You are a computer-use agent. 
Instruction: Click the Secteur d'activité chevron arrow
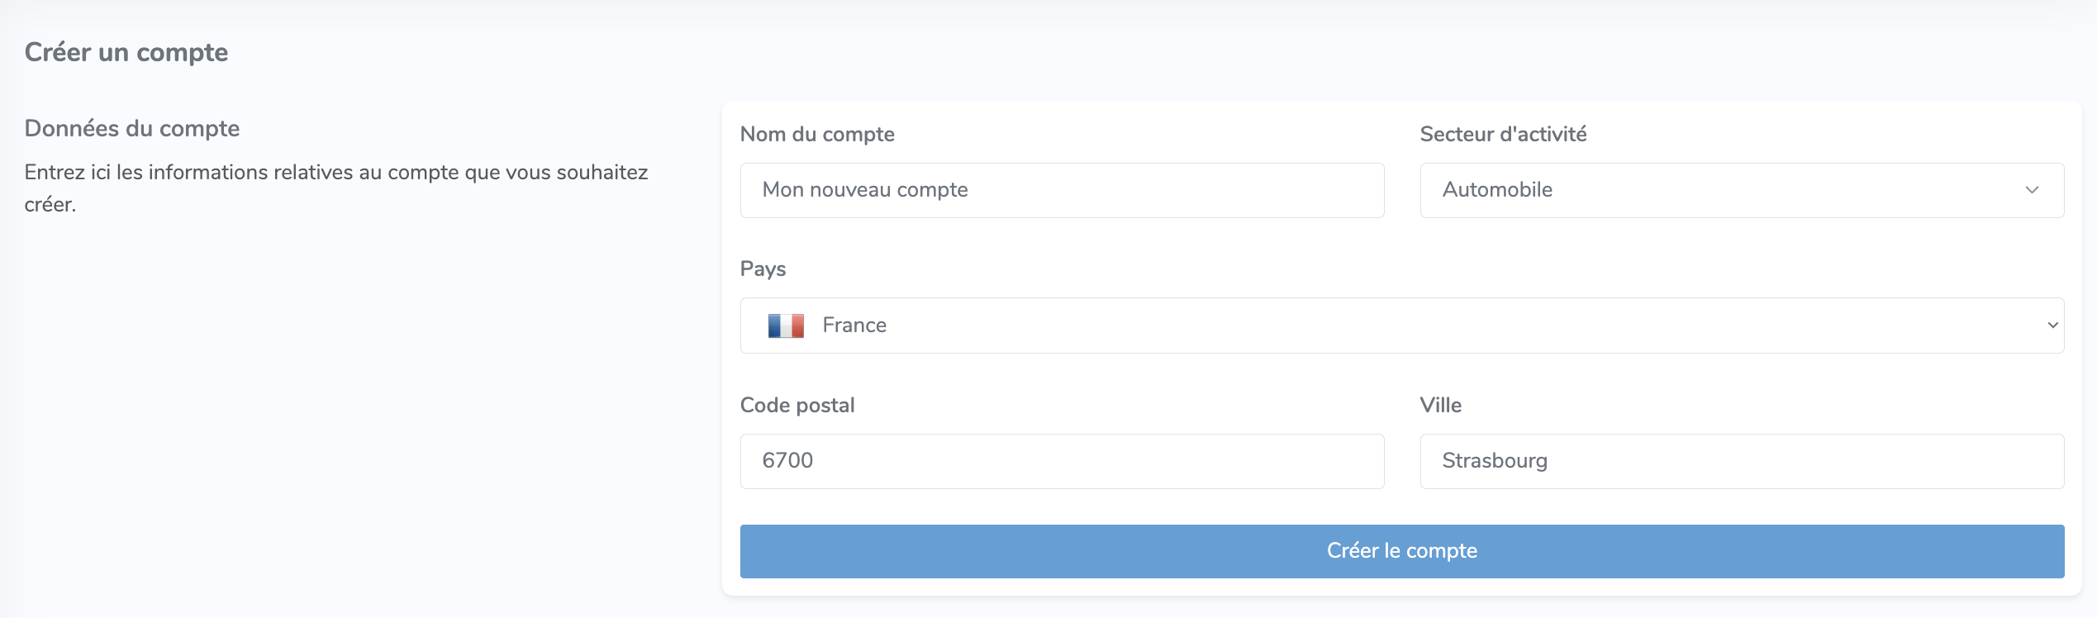pos(2032,190)
